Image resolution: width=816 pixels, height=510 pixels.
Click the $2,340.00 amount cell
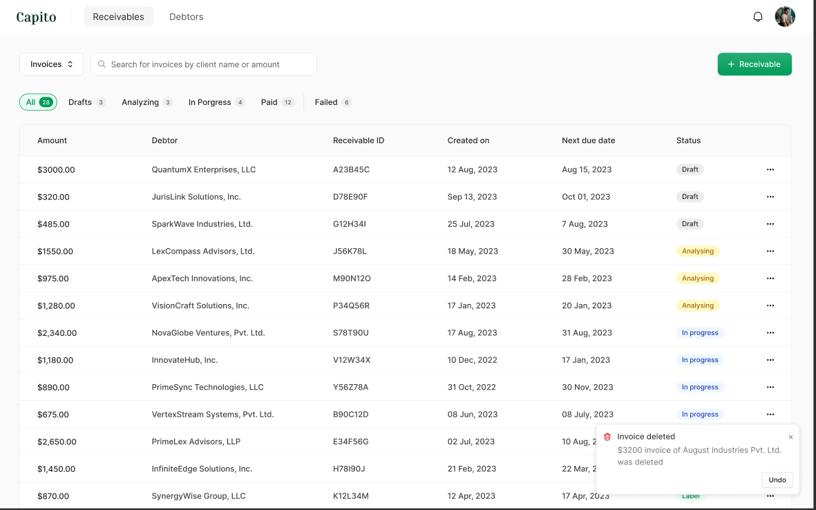[57, 332]
